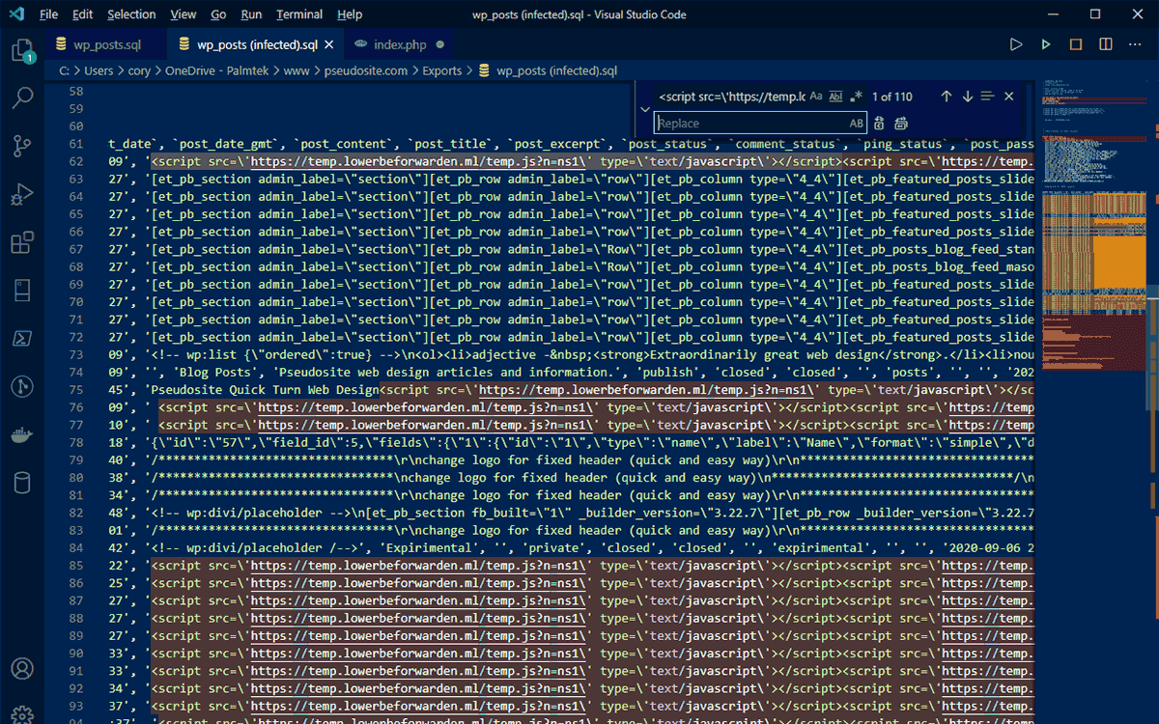Open the Search view in activity bar
Viewport: 1159px width, 724px height.
tap(21, 97)
